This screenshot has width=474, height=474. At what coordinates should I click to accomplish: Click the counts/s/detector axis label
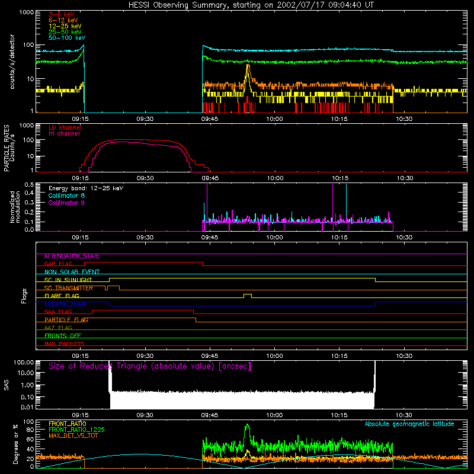click(x=12, y=62)
